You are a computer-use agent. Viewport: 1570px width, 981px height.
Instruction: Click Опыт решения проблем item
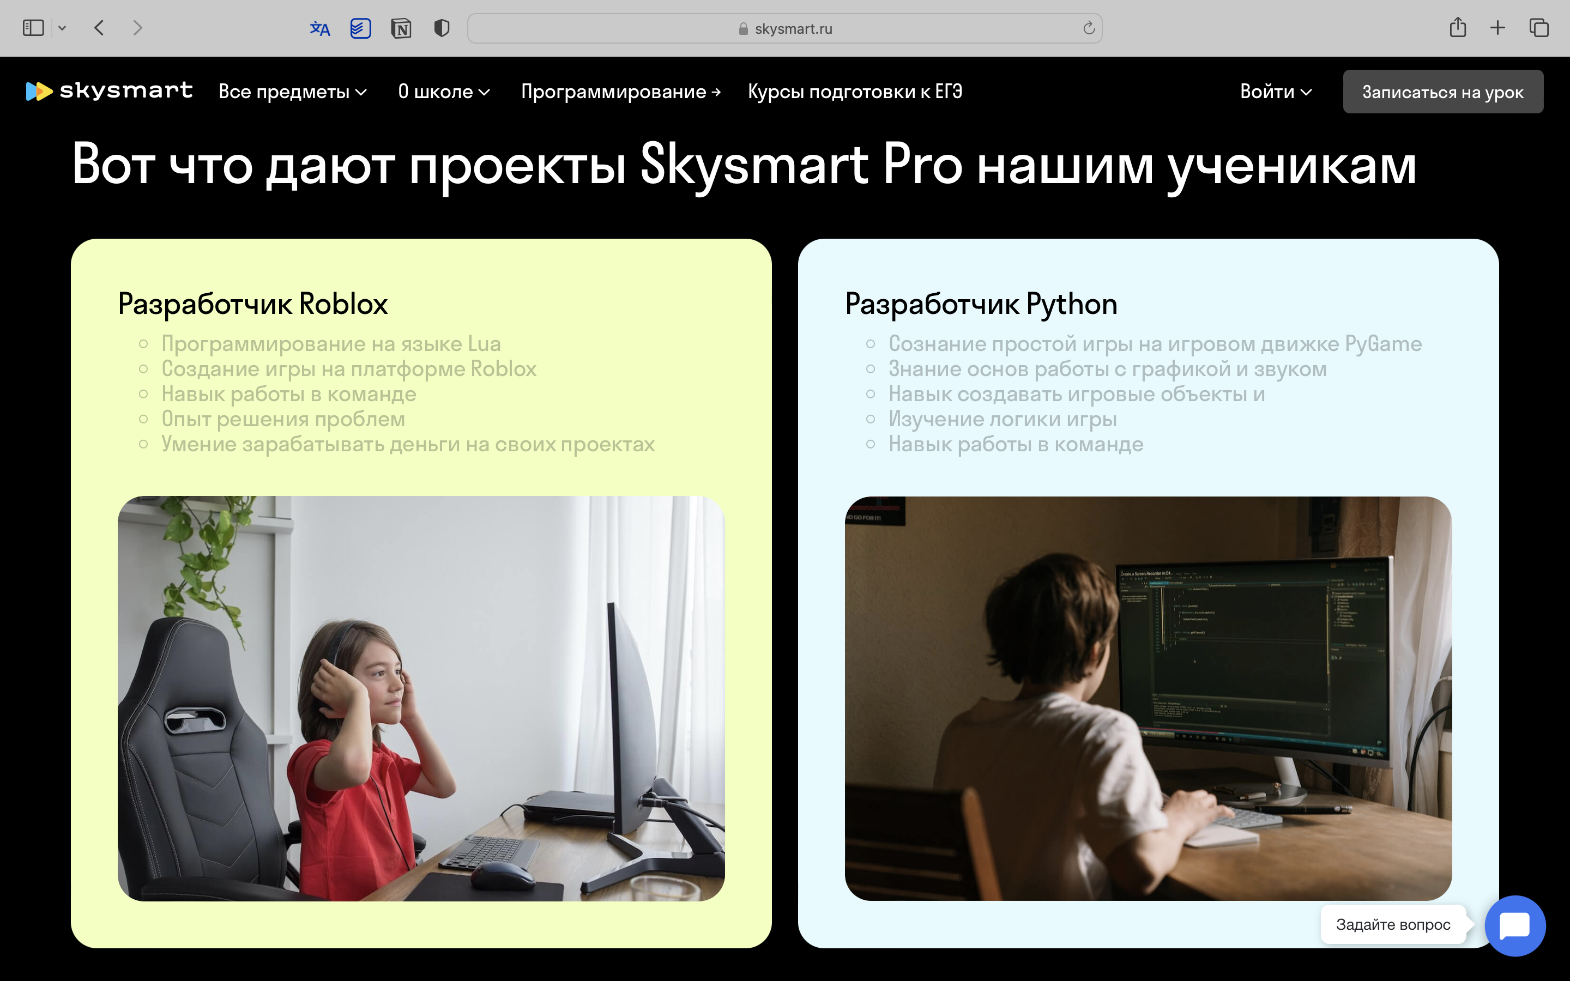[283, 419]
